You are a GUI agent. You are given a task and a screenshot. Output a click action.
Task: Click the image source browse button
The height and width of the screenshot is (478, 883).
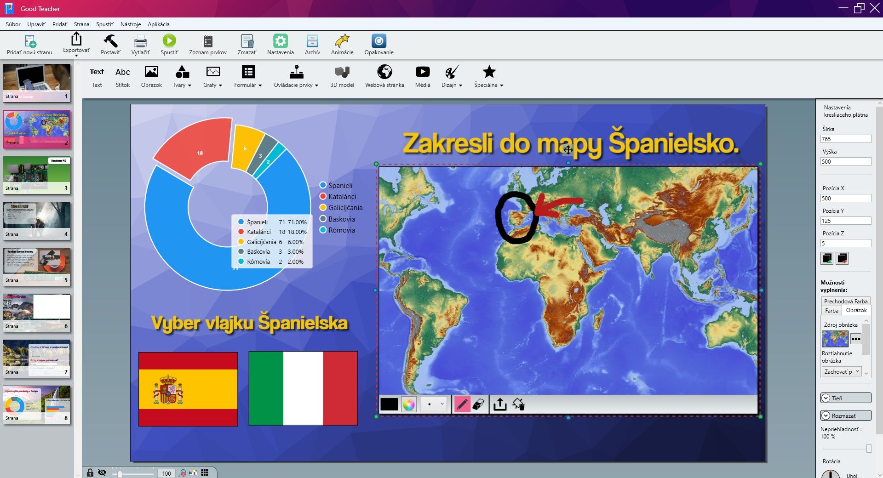tap(855, 339)
